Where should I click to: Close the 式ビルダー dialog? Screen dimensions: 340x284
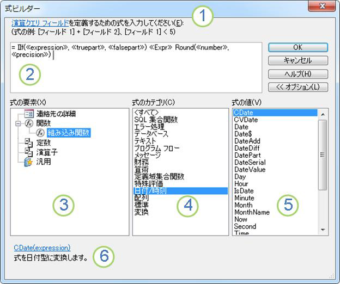click(x=322, y=7)
